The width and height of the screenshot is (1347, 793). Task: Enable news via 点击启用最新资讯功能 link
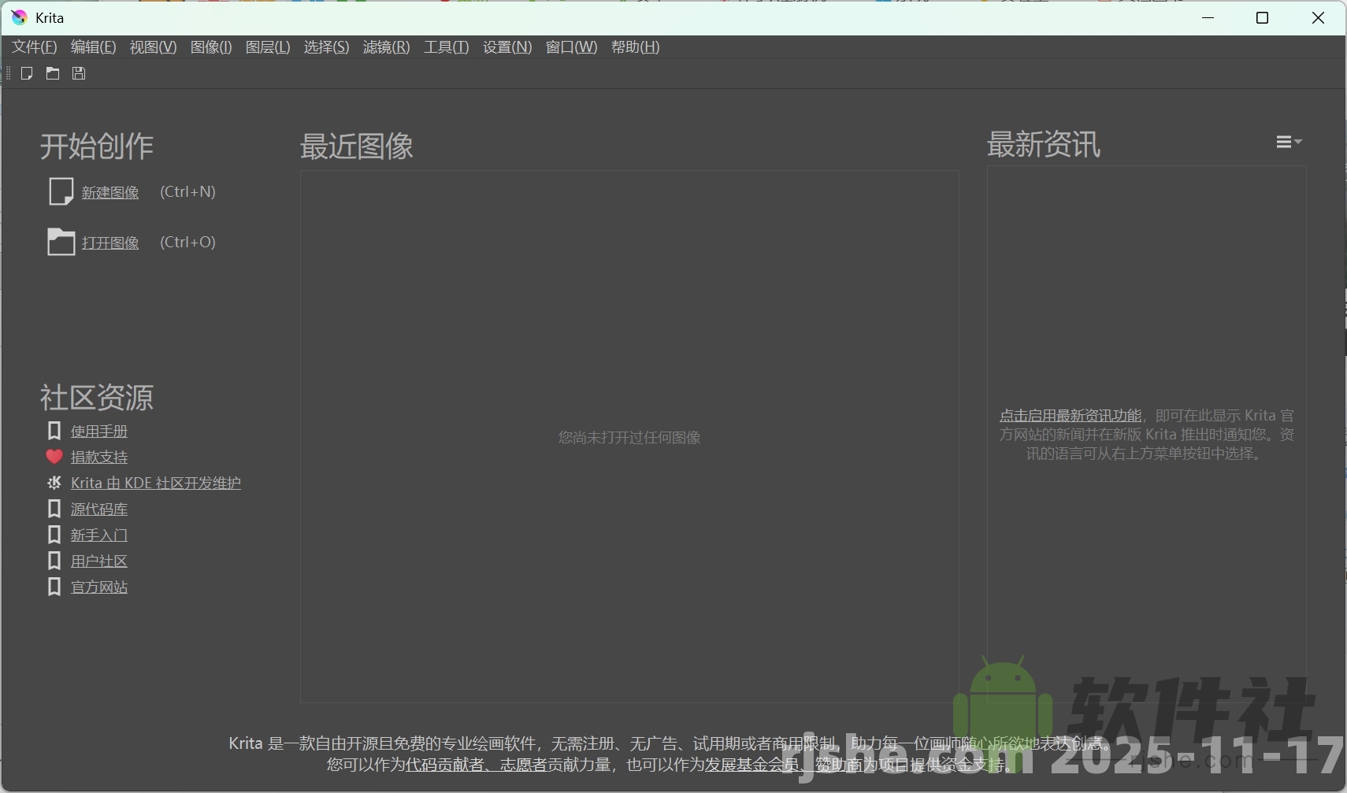click(1069, 415)
